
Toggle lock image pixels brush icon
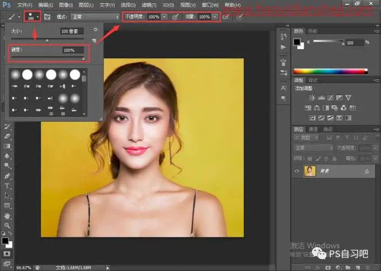[318, 158]
